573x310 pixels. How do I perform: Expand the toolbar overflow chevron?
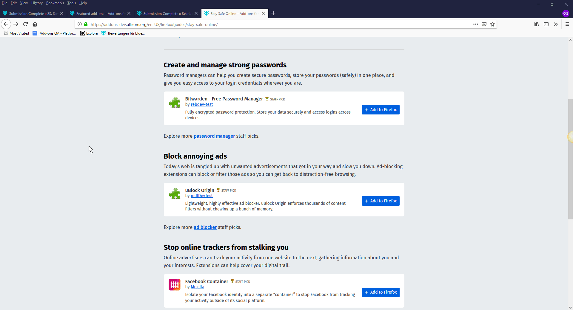556,24
